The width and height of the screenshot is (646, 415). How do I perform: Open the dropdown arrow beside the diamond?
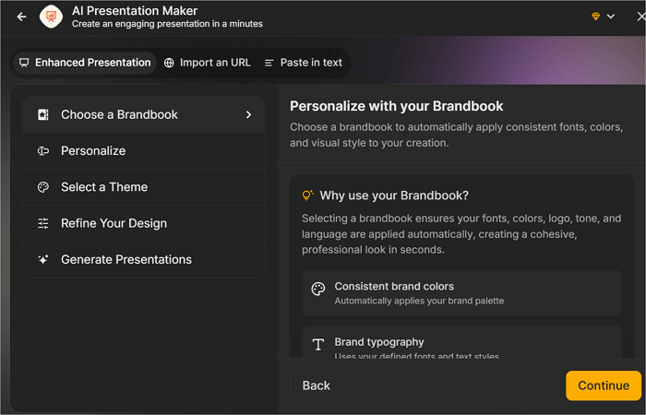611,17
